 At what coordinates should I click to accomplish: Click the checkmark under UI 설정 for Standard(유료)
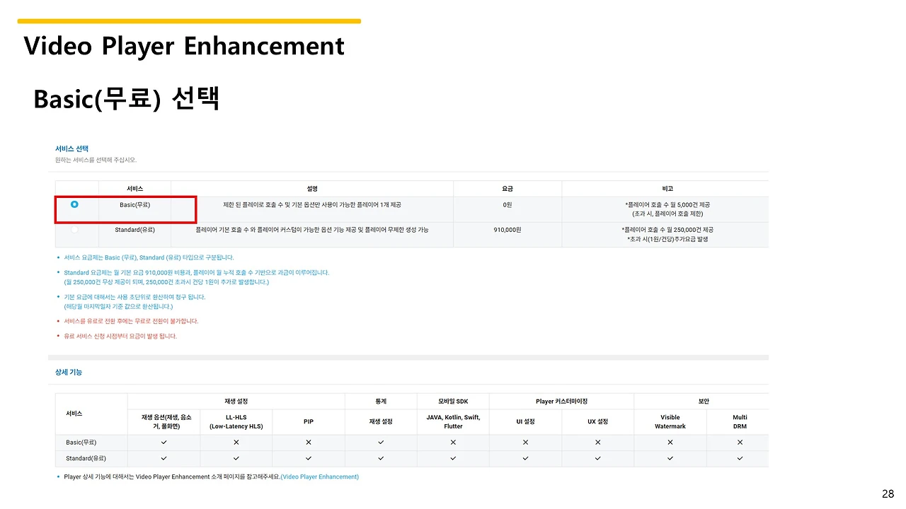pos(525,457)
